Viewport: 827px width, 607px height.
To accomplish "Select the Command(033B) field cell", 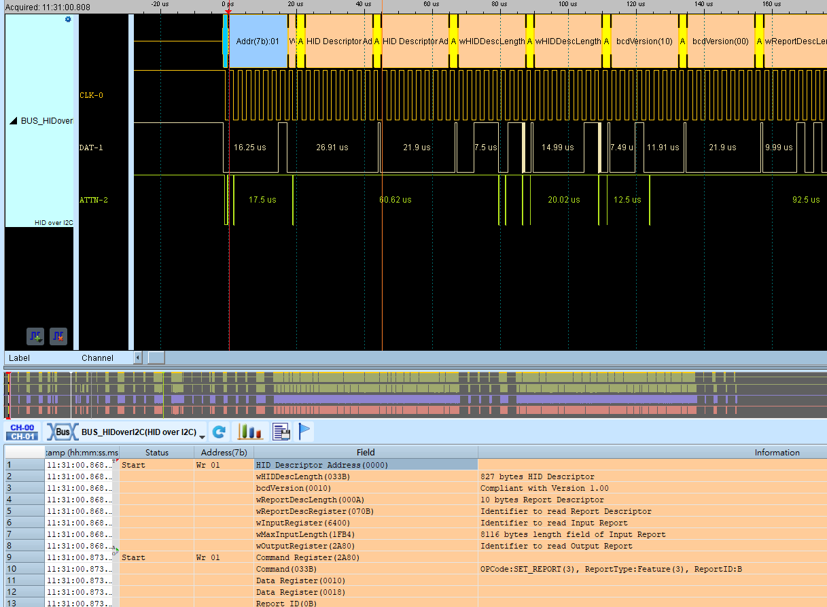I will click(x=366, y=569).
